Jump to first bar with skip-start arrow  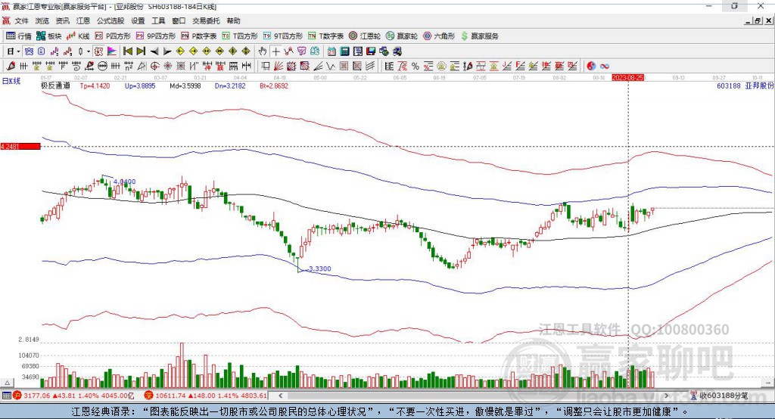[127, 51]
